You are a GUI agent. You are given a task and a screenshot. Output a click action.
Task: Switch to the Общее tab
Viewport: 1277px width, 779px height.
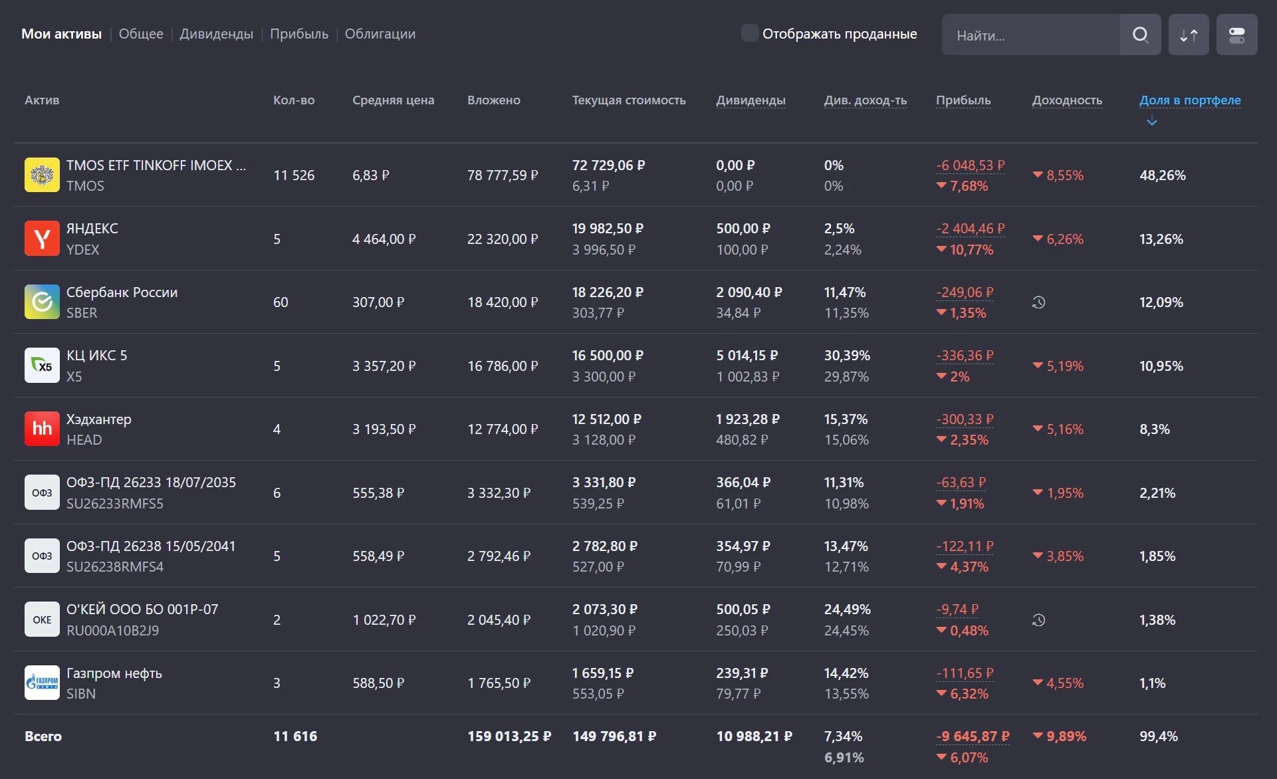[x=141, y=34]
